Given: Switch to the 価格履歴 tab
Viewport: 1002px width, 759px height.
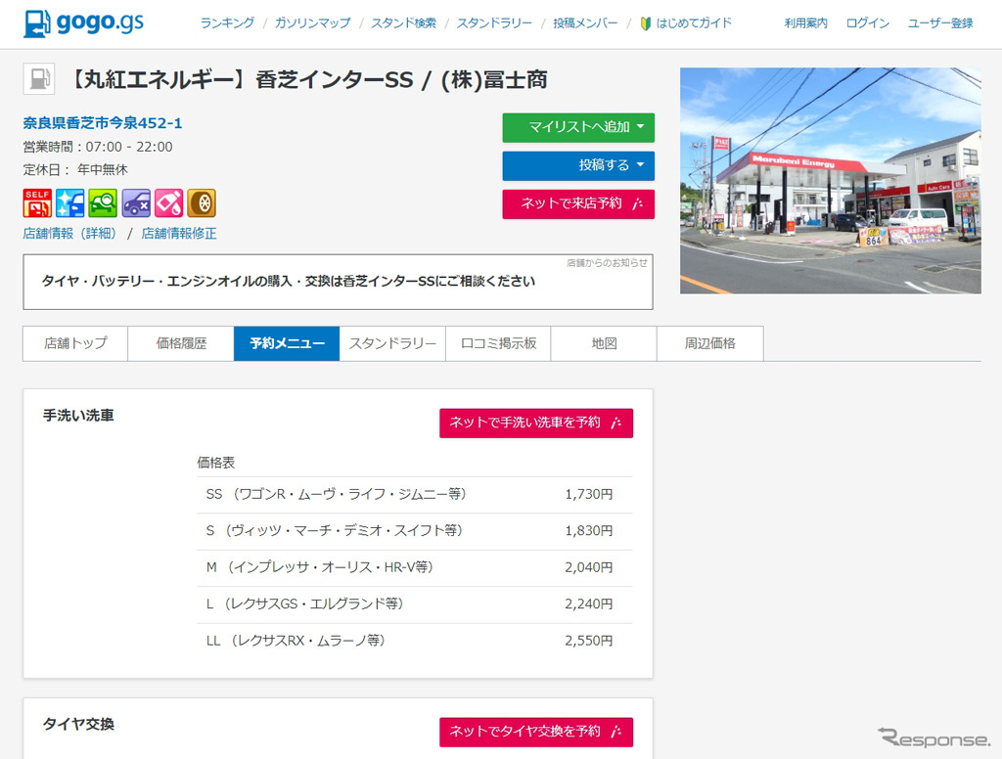Looking at the screenshot, I should tap(180, 343).
